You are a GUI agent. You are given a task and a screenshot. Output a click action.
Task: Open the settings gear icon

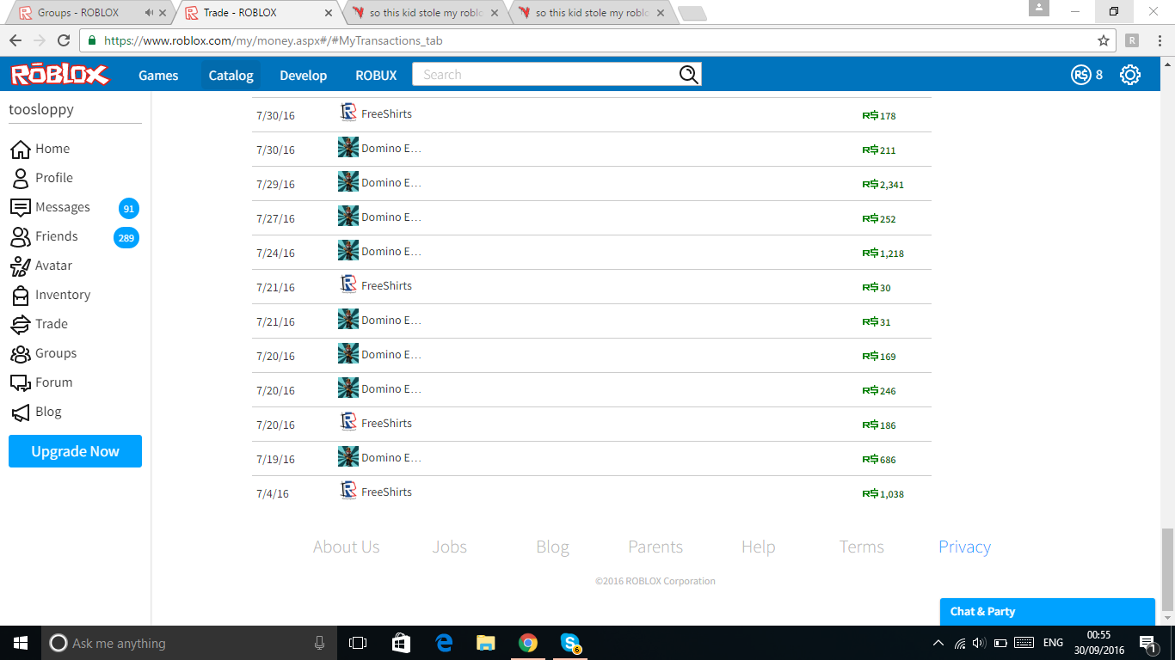pos(1130,75)
